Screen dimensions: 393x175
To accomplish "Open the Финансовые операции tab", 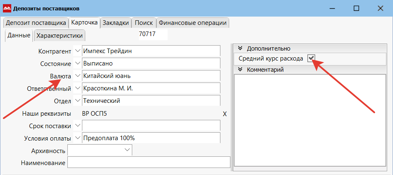I will (193, 23).
